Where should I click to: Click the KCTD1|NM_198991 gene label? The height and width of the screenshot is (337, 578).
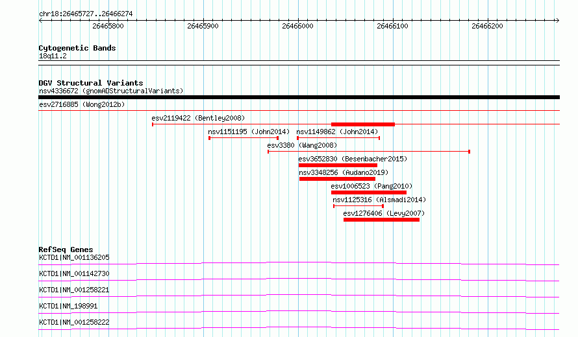(x=68, y=306)
